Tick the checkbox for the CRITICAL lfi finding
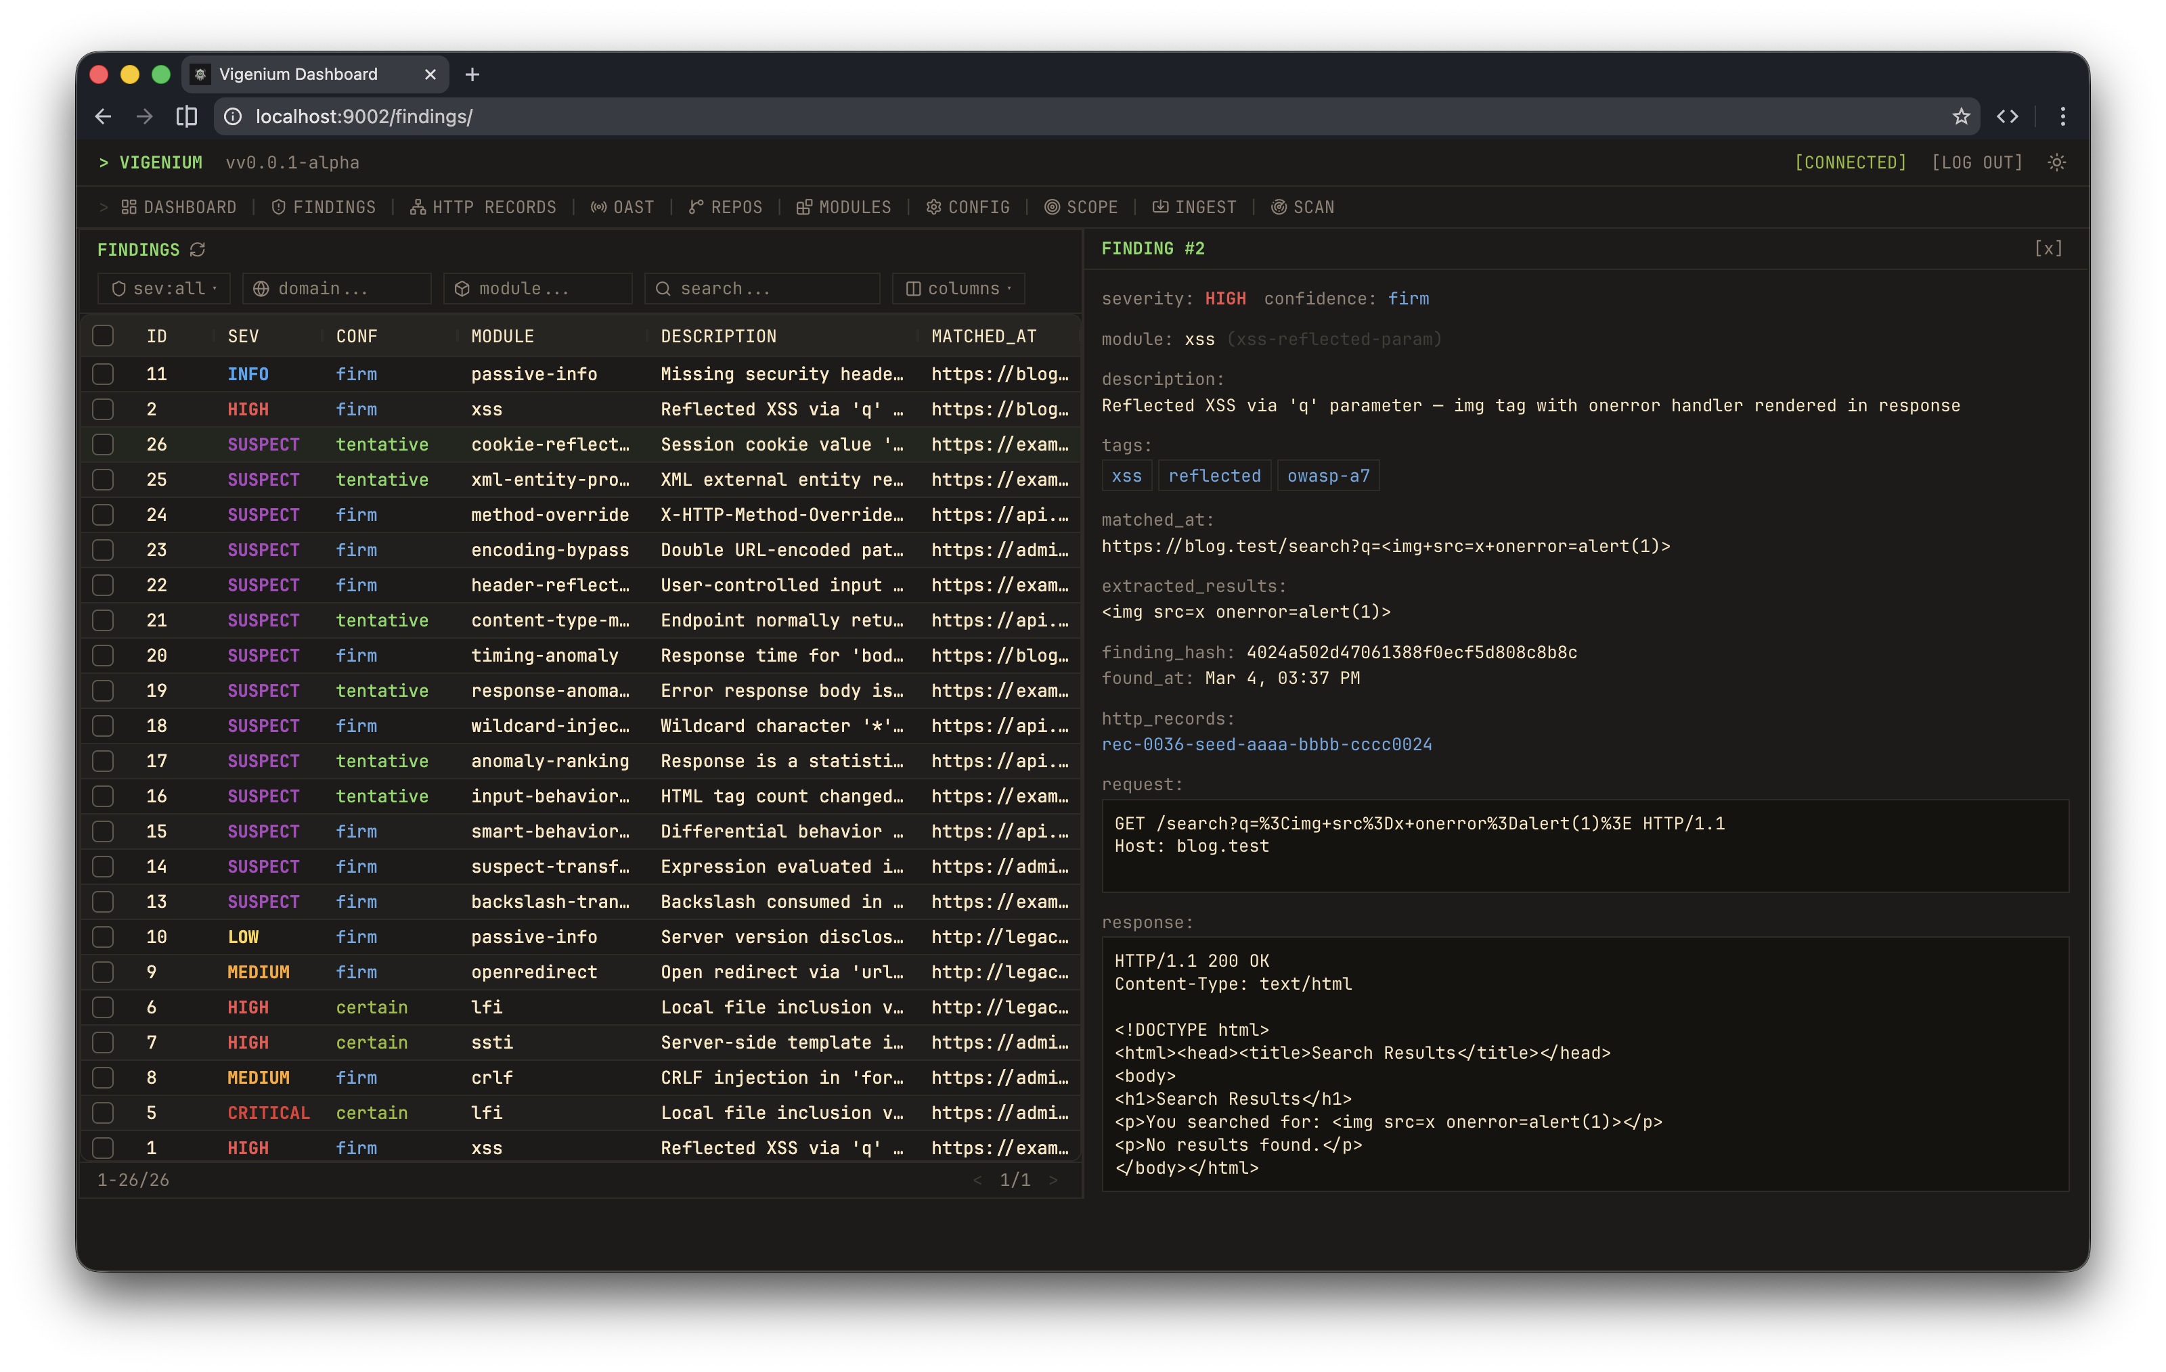 pyautogui.click(x=102, y=1113)
